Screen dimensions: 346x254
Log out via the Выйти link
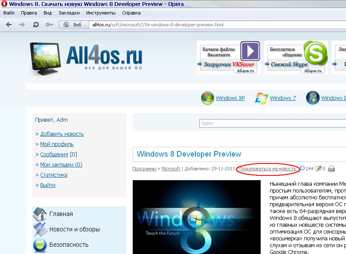[x=48, y=185]
